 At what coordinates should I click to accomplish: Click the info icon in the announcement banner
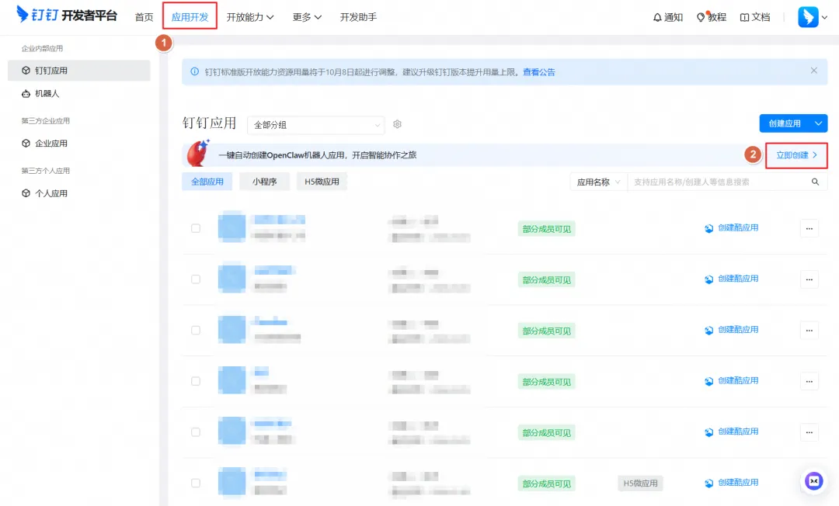195,71
